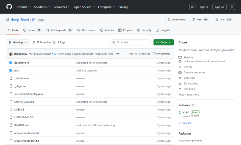241x145 pixels.
Task: Click the Star icon
Action: tap(217, 19)
